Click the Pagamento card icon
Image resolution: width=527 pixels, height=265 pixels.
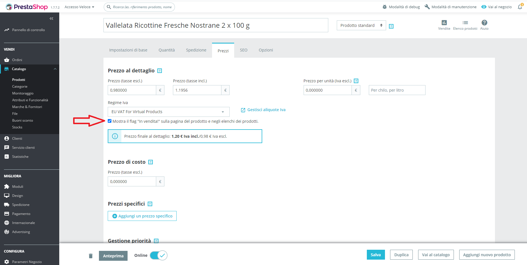[7, 214]
